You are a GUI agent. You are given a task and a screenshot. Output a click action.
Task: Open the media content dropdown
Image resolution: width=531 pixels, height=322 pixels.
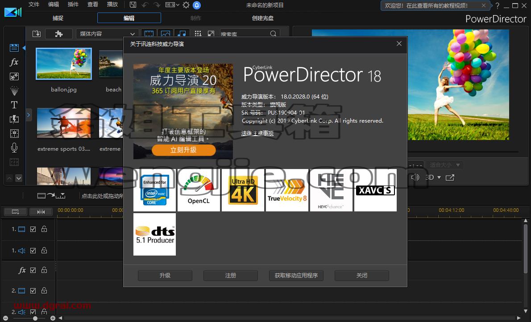coord(107,33)
